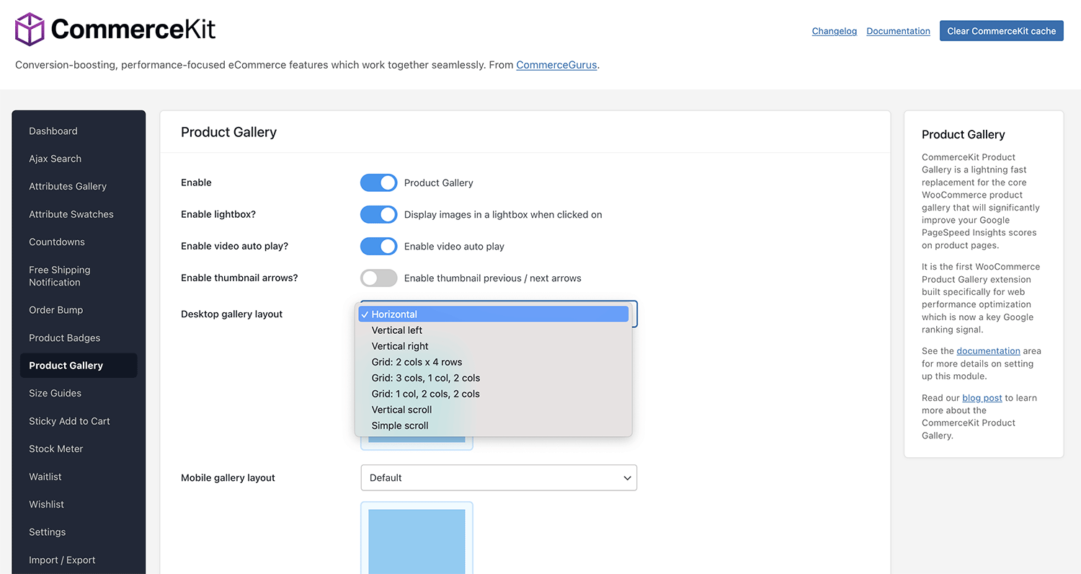This screenshot has height=574, width=1081.
Task: Select the Simple scroll layout option
Action: (494, 425)
